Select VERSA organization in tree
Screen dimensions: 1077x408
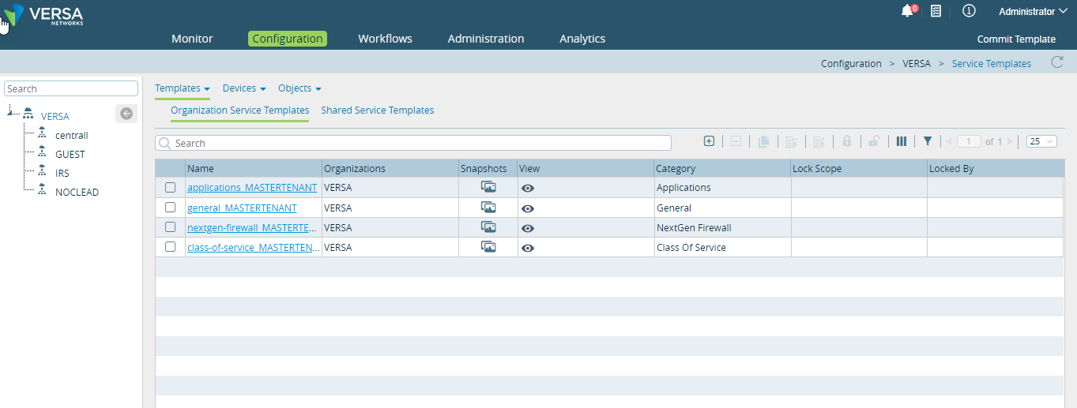pyautogui.click(x=55, y=116)
